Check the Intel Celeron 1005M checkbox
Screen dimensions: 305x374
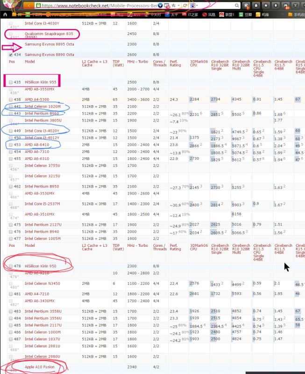10,238
